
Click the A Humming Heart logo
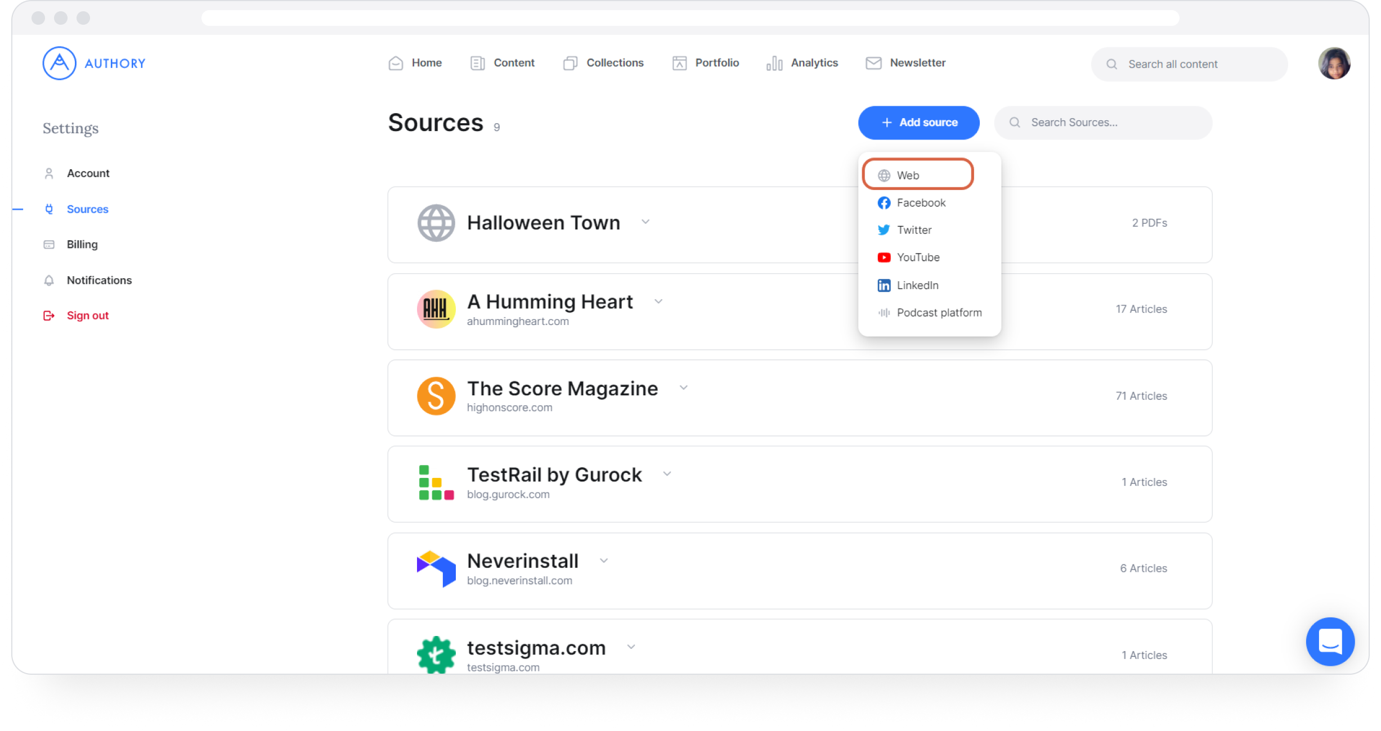coord(436,309)
